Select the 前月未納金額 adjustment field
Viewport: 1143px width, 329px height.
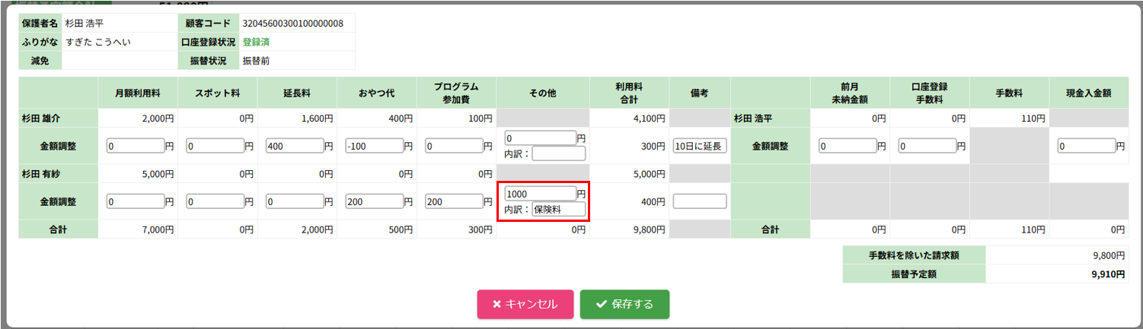(848, 146)
